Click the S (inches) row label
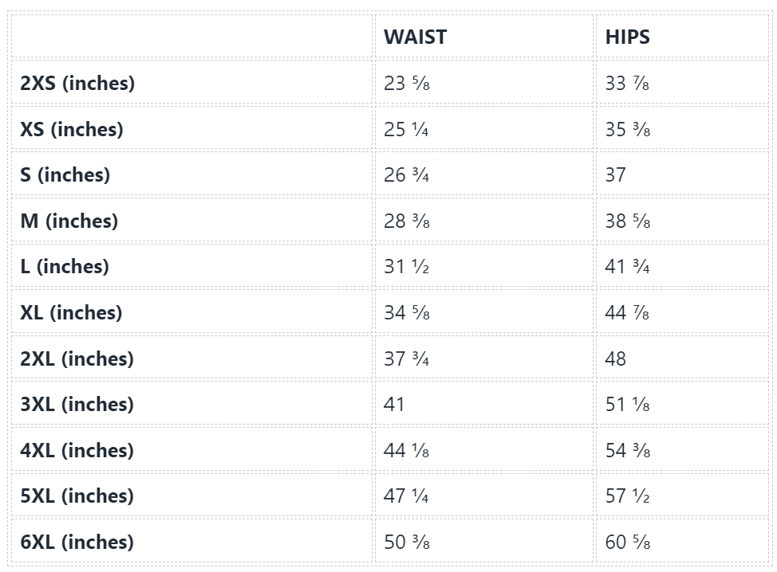This screenshot has width=777, height=572. (x=65, y=174)
